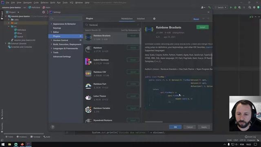Click the Run button in main toolbar
Image resolution: width=261 pixels, height=147 pixels.
click(231, 7)
